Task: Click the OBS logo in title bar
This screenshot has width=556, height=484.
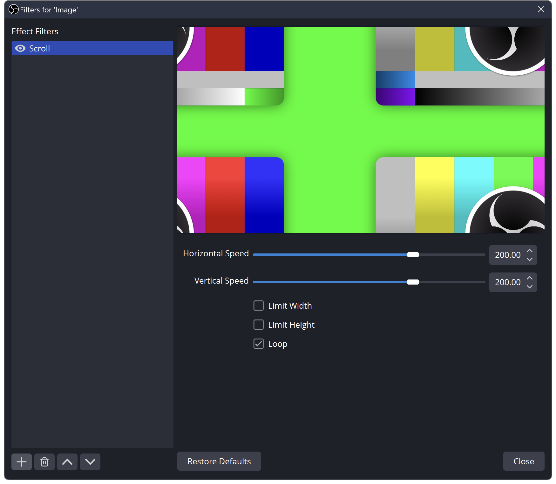Action: click(14, 10)
